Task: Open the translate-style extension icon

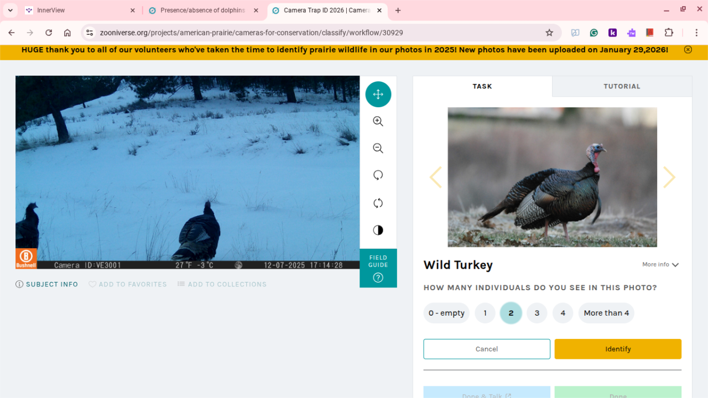Action: 575,33
